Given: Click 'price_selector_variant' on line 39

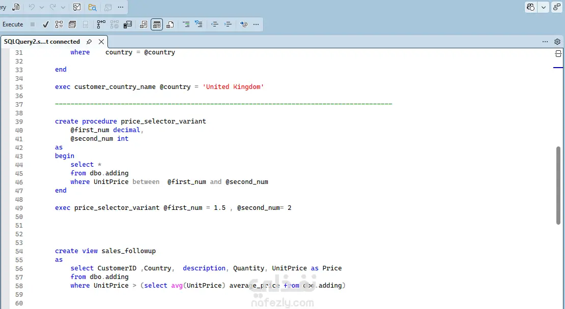Looking at the screenshot, I should point(163,121).
